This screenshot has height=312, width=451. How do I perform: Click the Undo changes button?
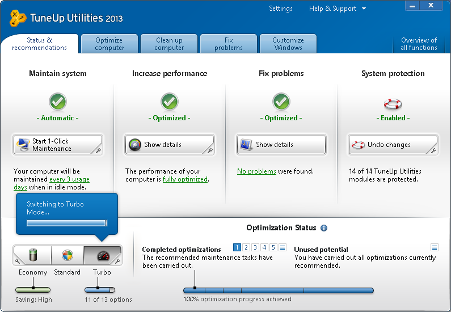point(393,145)
